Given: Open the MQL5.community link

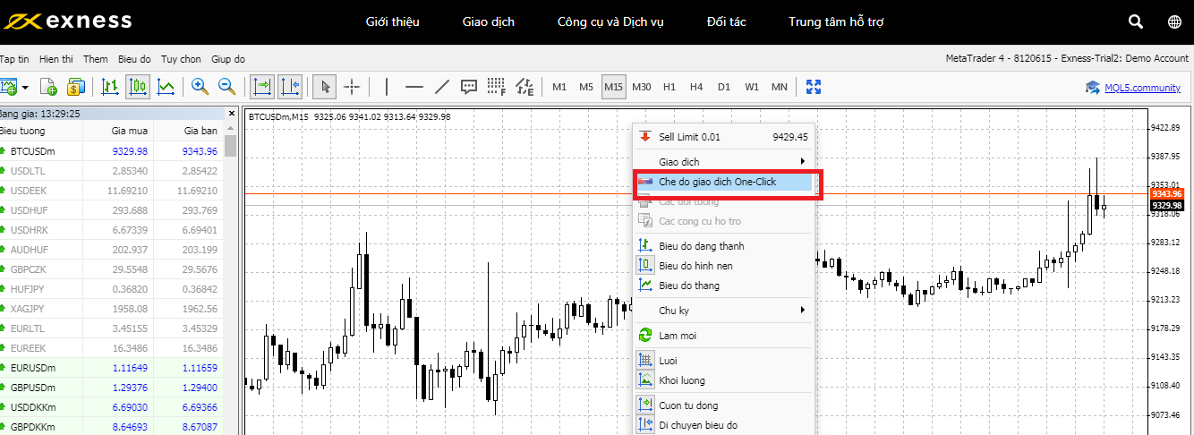Looking at the screenshot, I should click(1141, 88).
